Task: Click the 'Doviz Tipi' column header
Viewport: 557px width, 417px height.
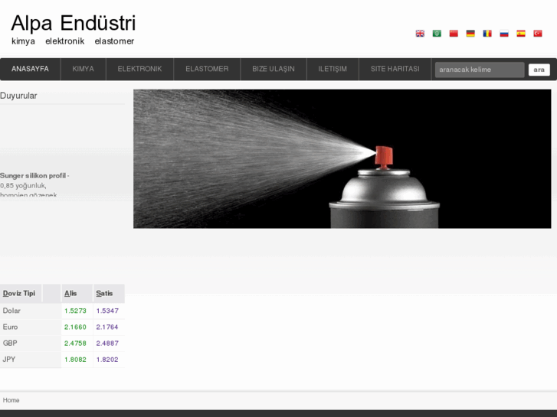Action: (19, 294)
